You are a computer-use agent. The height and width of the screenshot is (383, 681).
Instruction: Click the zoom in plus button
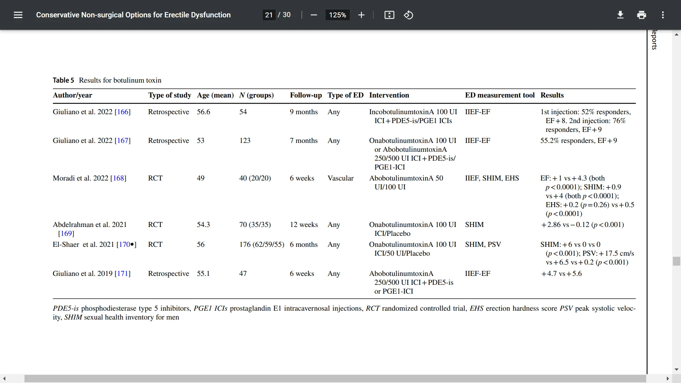coord(361,15)
